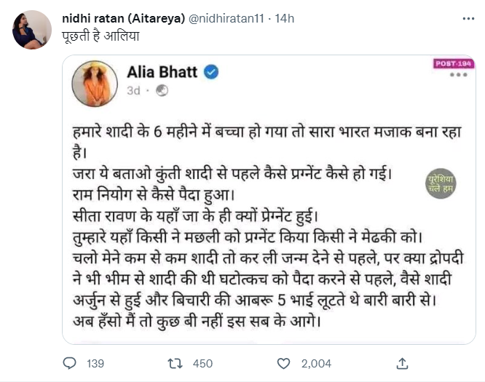Click the 3d post age label

pos(133,91)
